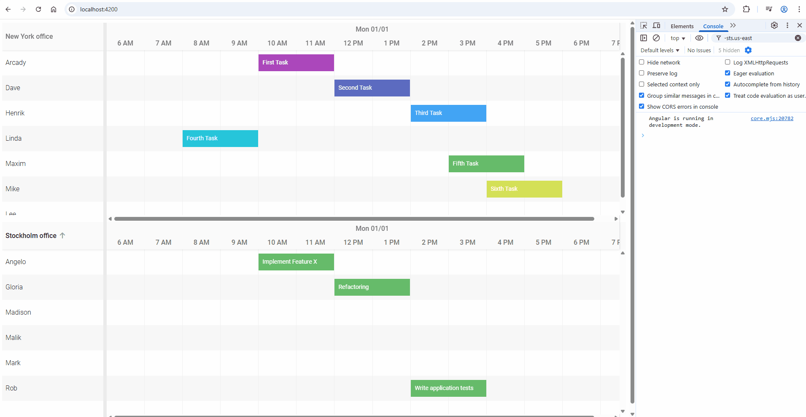The image size is (806, 417).
Task: Select the Console tab
Action: (x=713, y=26)
